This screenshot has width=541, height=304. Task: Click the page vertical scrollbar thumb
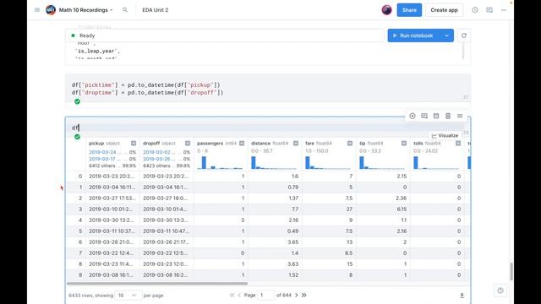coord(511,271)
